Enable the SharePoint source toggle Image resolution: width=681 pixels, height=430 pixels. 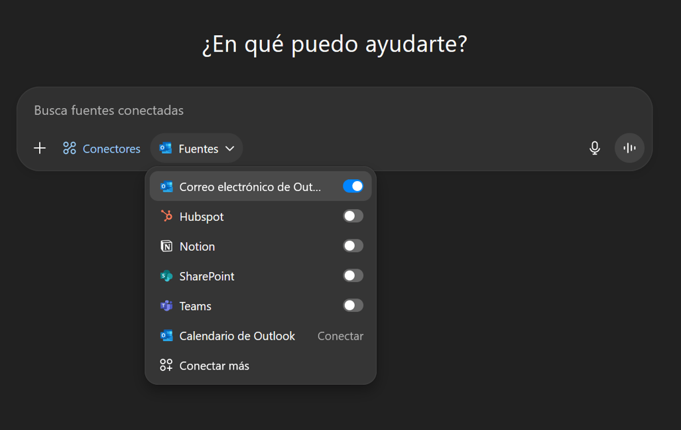pos(353,276)
